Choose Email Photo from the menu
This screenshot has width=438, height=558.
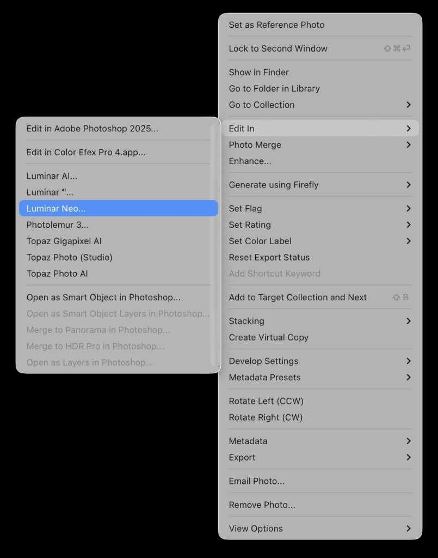(256, 481)
